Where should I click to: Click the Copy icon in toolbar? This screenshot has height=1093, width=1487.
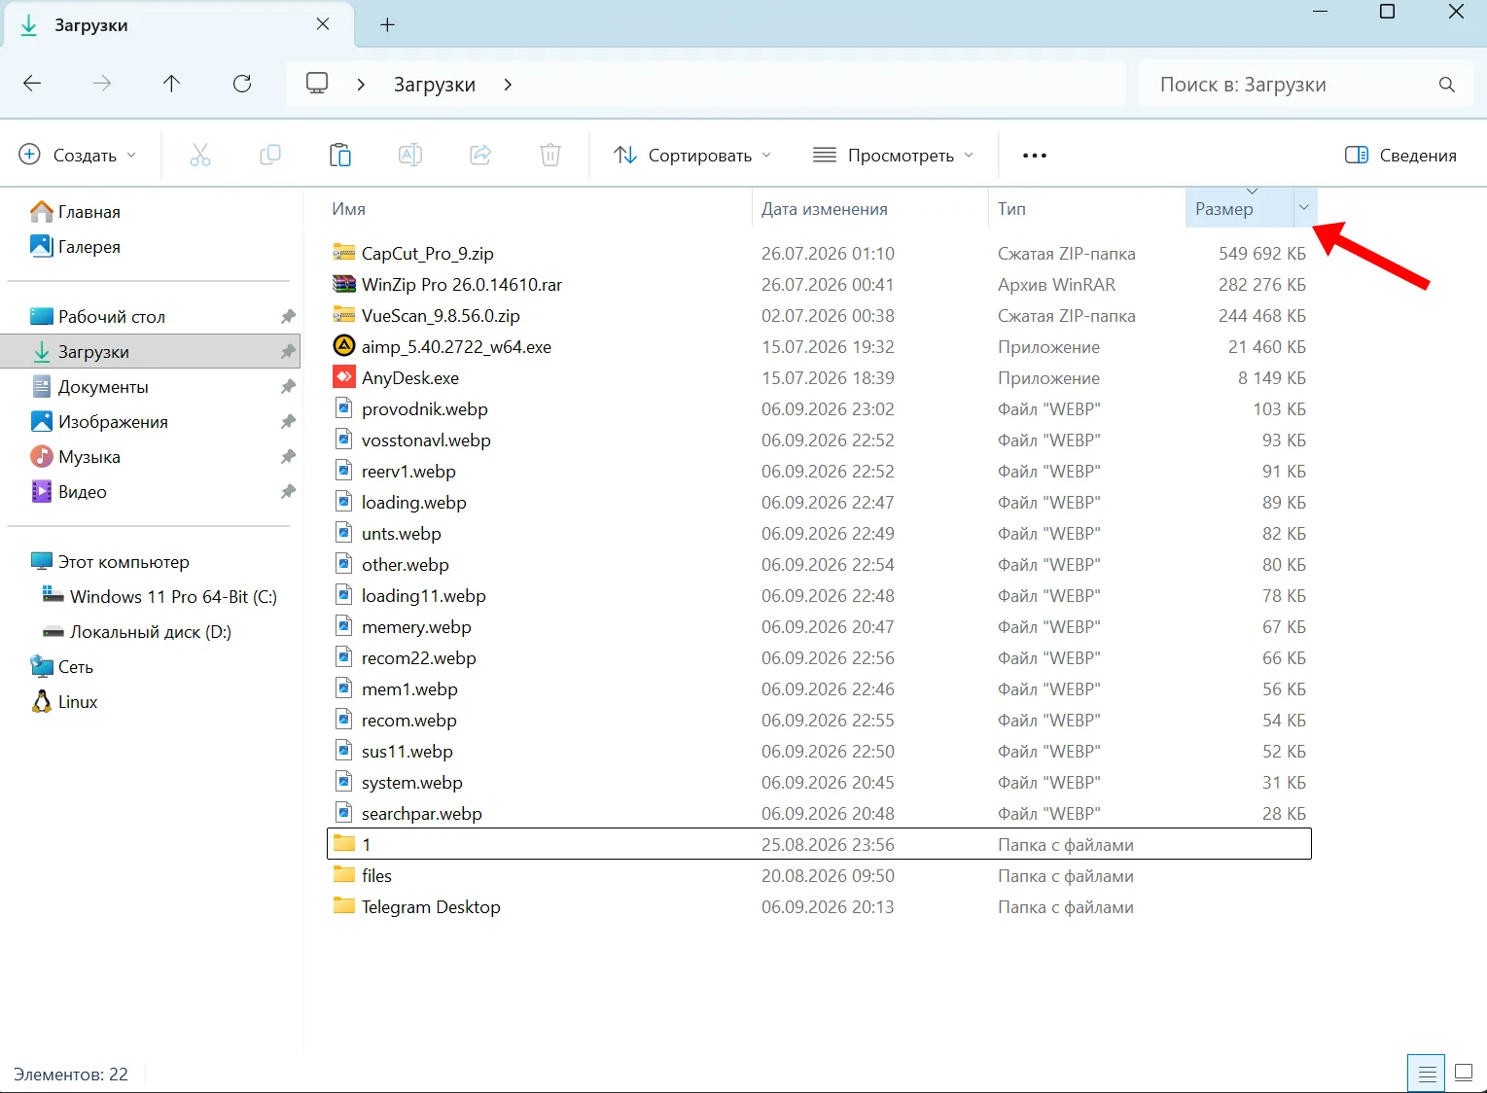(x=270, y=155)
